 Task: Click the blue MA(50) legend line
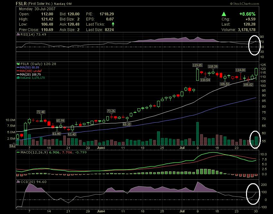(18, 67)
